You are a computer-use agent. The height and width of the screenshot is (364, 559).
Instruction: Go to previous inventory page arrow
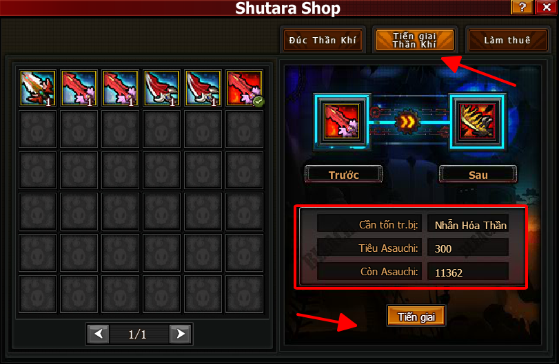(99, 334)
